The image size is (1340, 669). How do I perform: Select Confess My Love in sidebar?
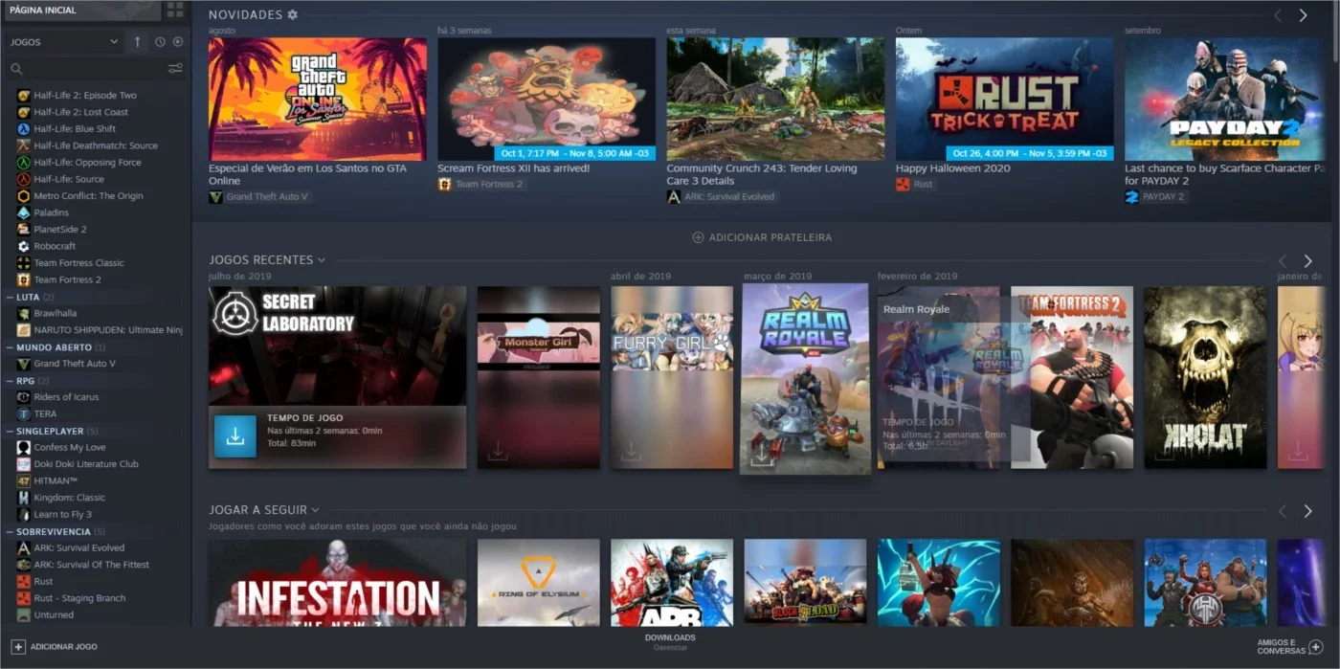point(70,447)
